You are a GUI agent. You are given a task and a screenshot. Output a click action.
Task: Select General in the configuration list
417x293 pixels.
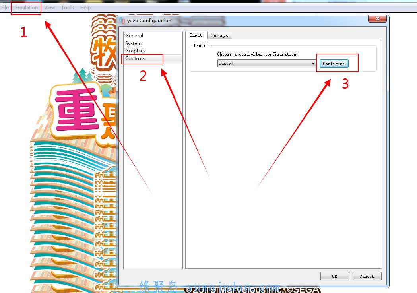coord(153,36)
